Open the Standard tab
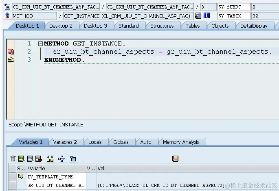The height and width of the screenshot is (191, 279). pos(129,26)
